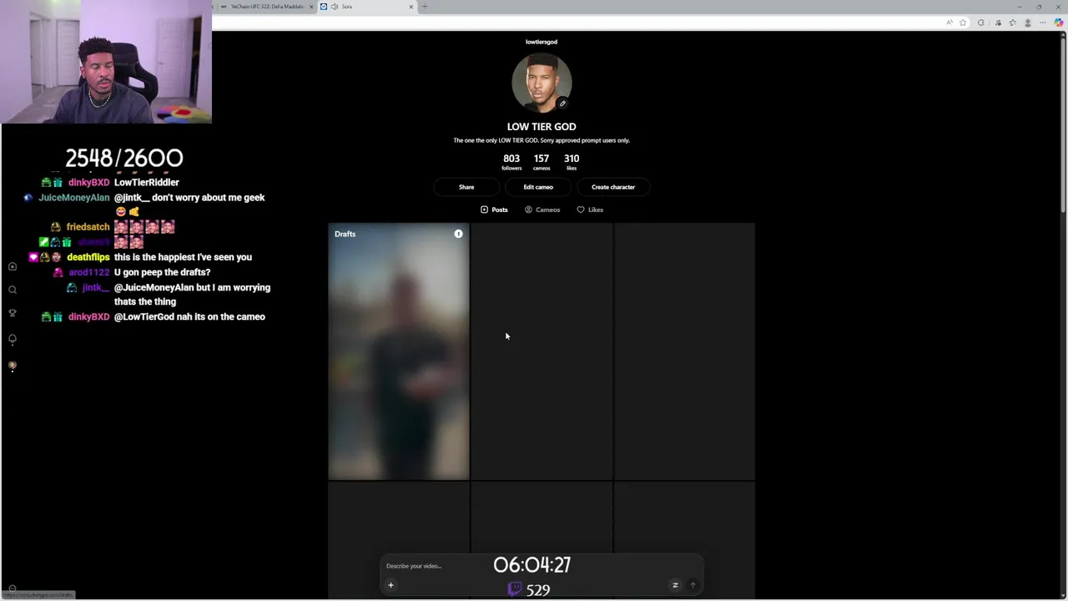Click the Create character button
The width and height of the screenshot is (1068, 601).
click(x=613, y=187)
